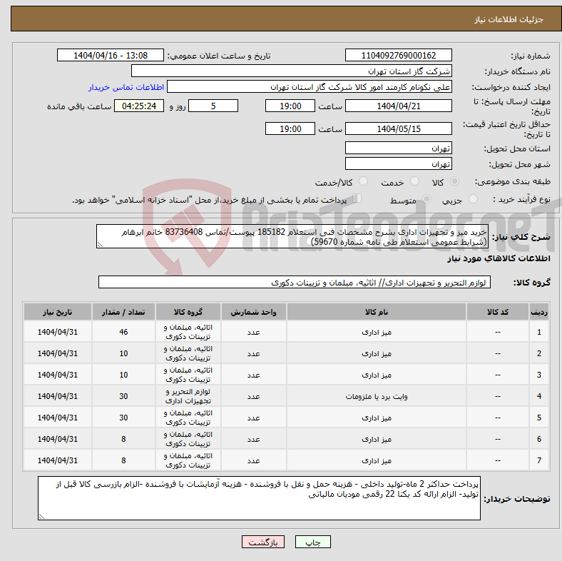The width and height of the screenshot is (562, 561).
Task: Click the نام دستگاه خریدار field
Action: point(292,71)
